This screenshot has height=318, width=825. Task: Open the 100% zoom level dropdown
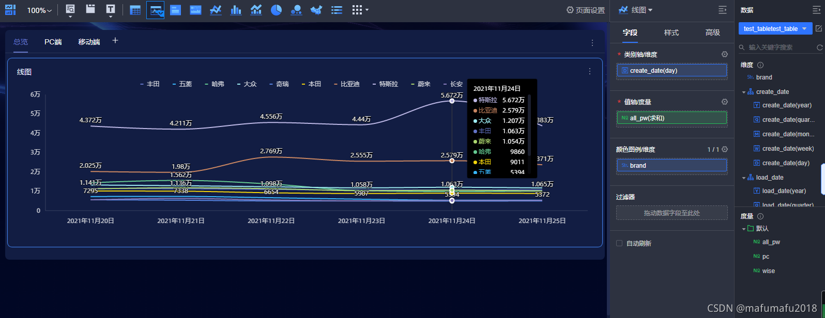click(x=39, y=10)
